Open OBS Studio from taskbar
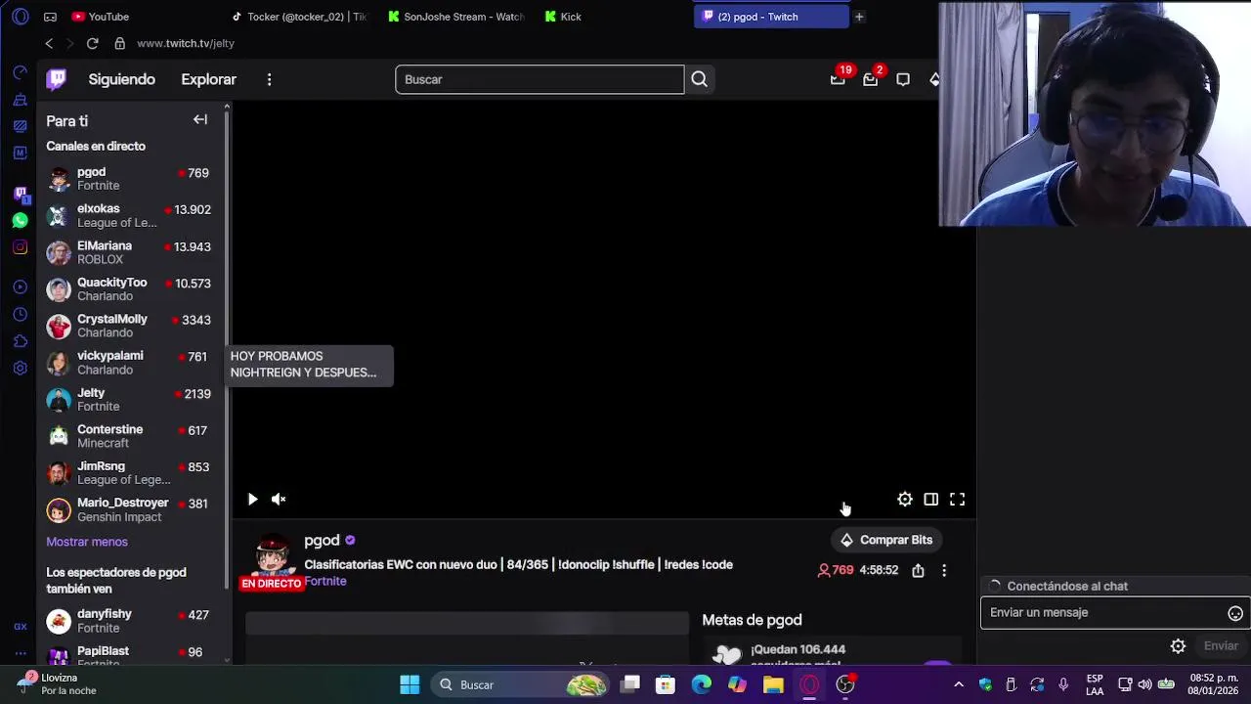The height and width of the screenshot is (704, 1251). click(845, 684)
